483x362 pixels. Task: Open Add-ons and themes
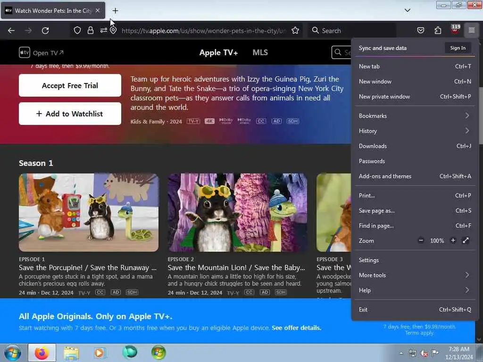(415, 176)
